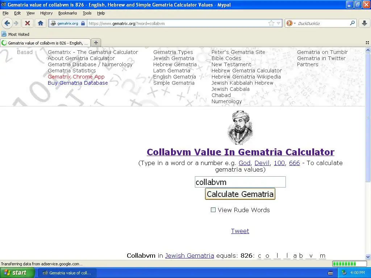Choose search engine via DuckDuckGo icon dropdown
Image resolution: width=371 pixels, height=278 pixels.
click(x=291, y=23)
